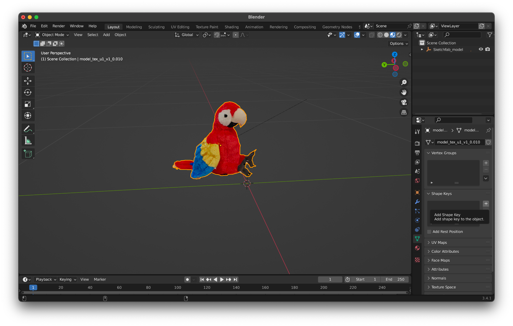
Task: Add a new shape key with plus
Action: (486, 204)
